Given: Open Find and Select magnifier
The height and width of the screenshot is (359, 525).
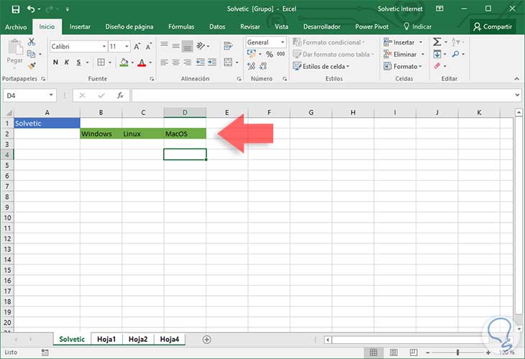Looking at the screenshot, I should pyautogui.click(x=455, y=54).
